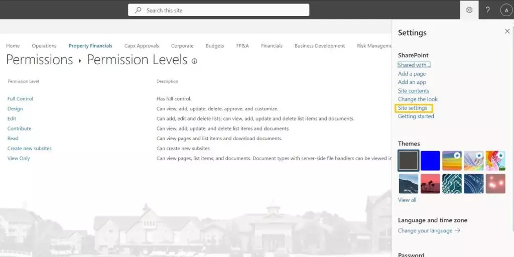Choose the dark gray theme swatch

[408, 161]
